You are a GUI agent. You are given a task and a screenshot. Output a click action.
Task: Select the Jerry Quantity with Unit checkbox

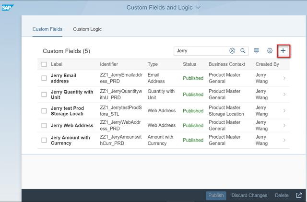(44, 95)
